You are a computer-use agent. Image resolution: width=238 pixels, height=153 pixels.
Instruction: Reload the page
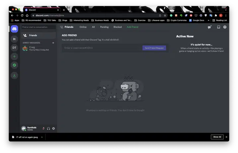point(22,15)
